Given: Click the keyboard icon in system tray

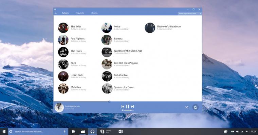Looking at the screenshot, I should [x=233, y=132].
